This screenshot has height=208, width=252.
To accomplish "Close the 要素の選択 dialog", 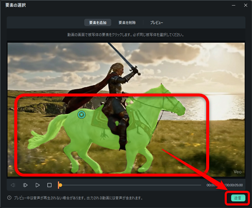I will (x=245, y=5).
